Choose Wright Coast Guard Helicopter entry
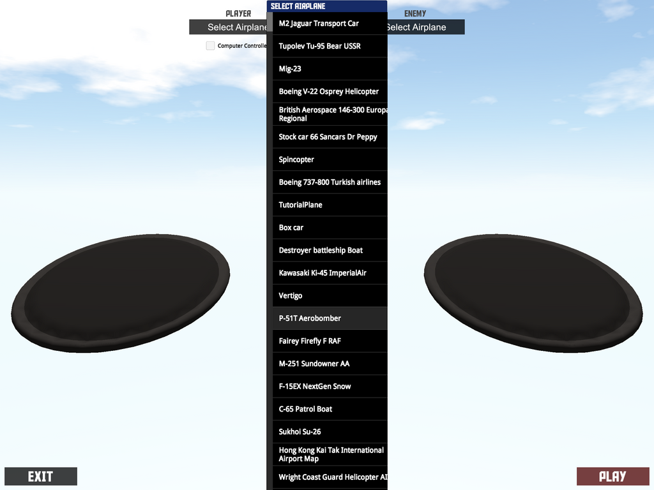Viewport: 654px width, 490px height. click(330, 477)
